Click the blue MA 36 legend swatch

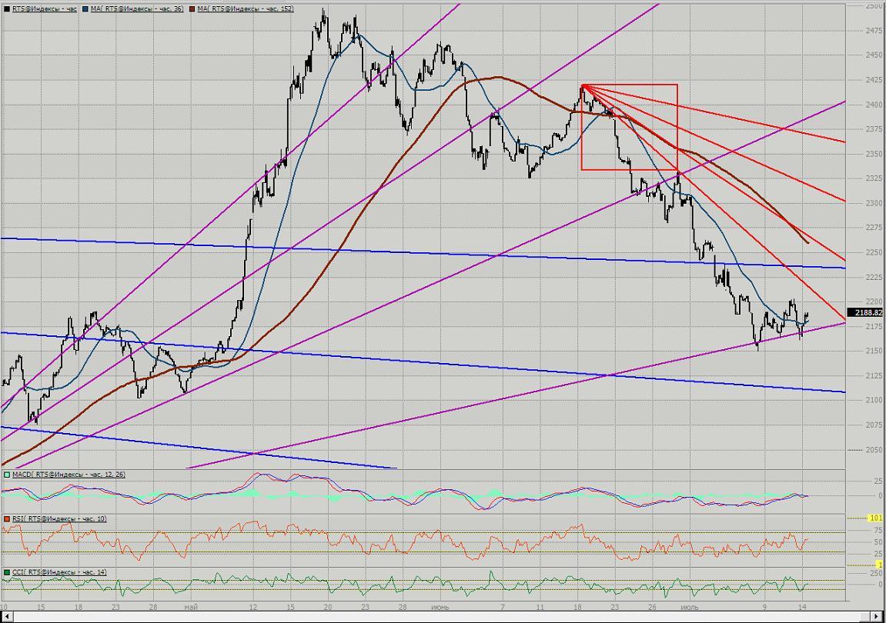(85, 8)
